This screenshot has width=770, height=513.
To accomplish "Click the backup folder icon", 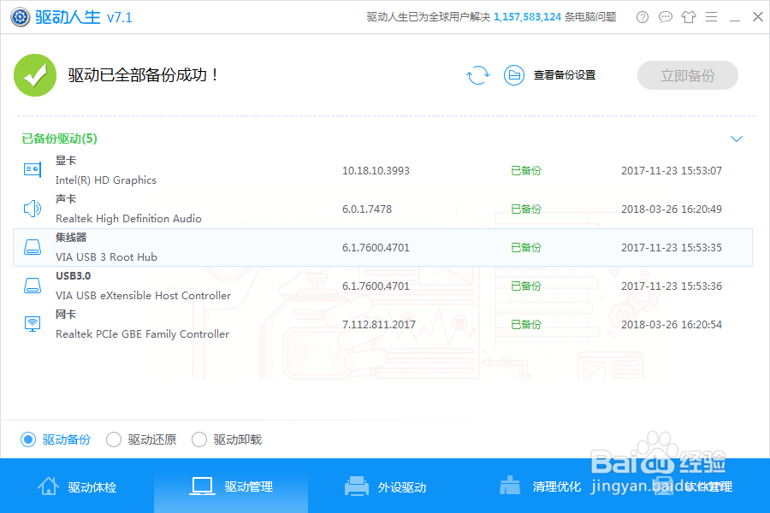I will pos(514,75).
